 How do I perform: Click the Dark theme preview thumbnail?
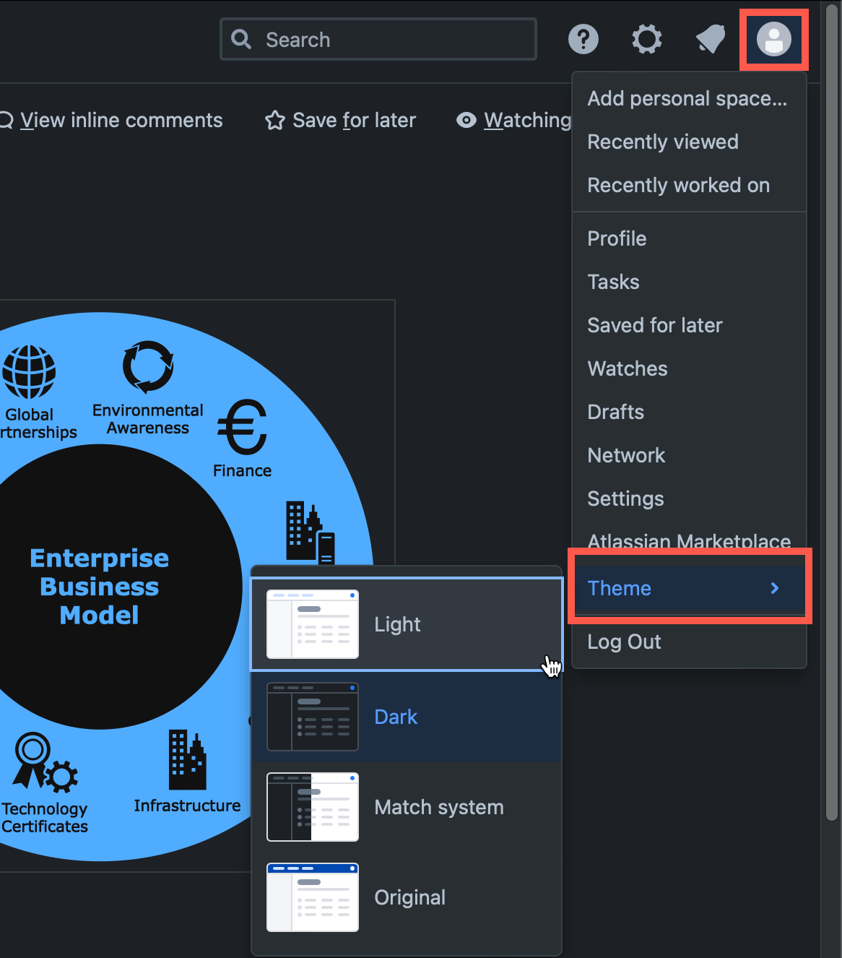pyautogui.click(x=313, y=717)
